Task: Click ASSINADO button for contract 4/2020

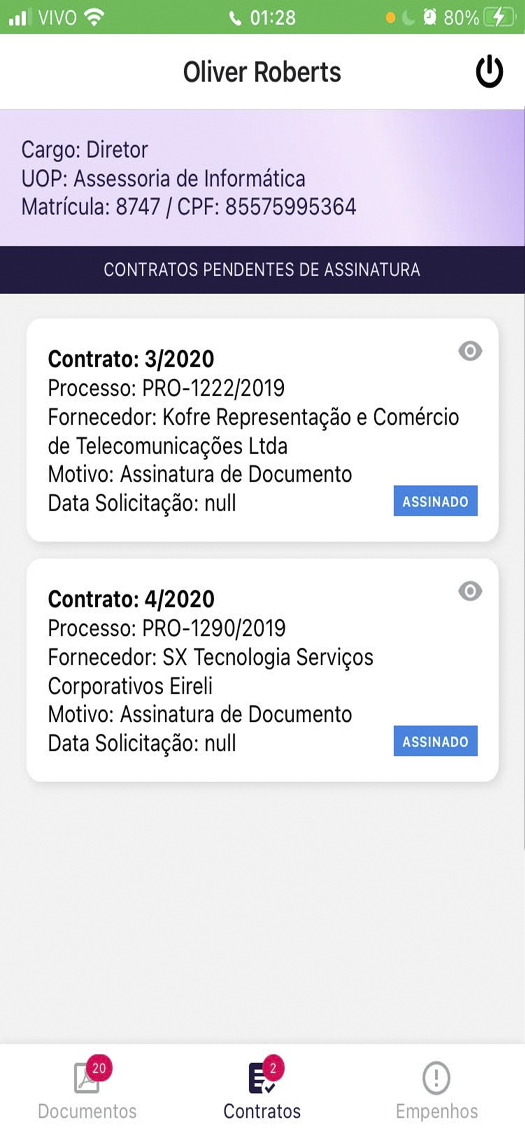Action: coord(435,741)
